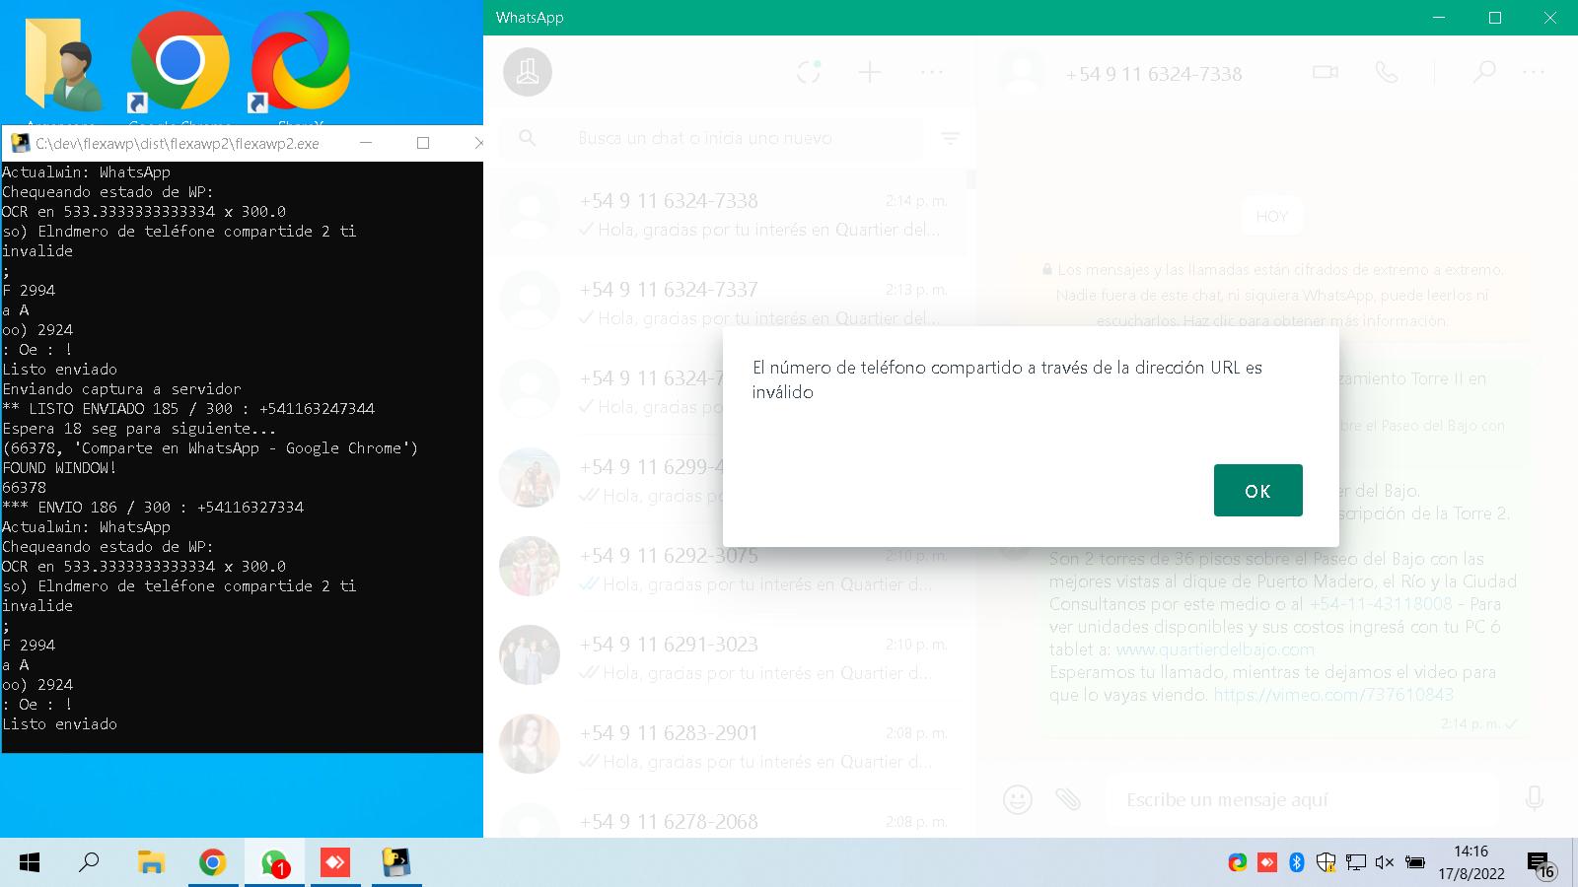Unmute via the volume tray icon
Screen dimensions: 1578x887
click(x=1385, y=863)
